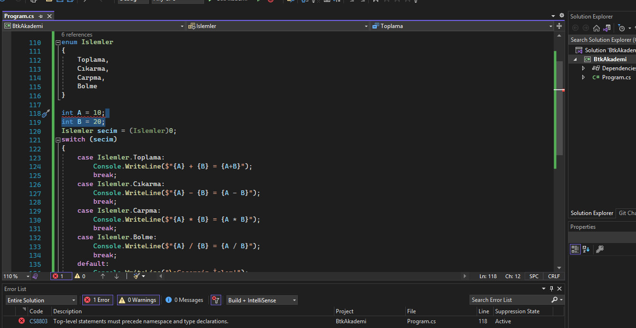Image resolution: width=636 pixels, height=328 pixels.
Task: Click the 6 references CodeLens link
Action: [x=77, y=35]
